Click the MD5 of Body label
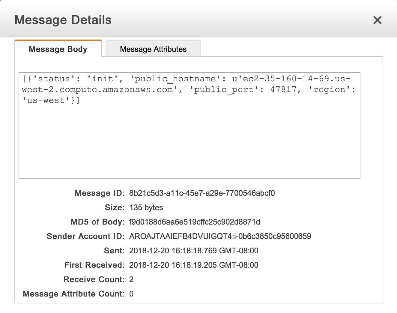397x313 pixels. pos(97,222)
